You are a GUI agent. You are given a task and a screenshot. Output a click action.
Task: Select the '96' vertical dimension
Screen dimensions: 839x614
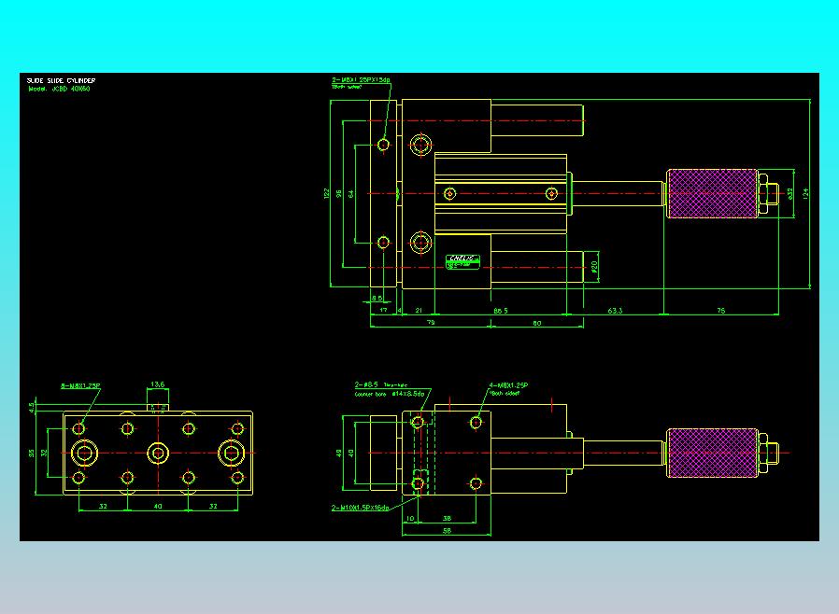pyautogui.click(x=339, y=193)
